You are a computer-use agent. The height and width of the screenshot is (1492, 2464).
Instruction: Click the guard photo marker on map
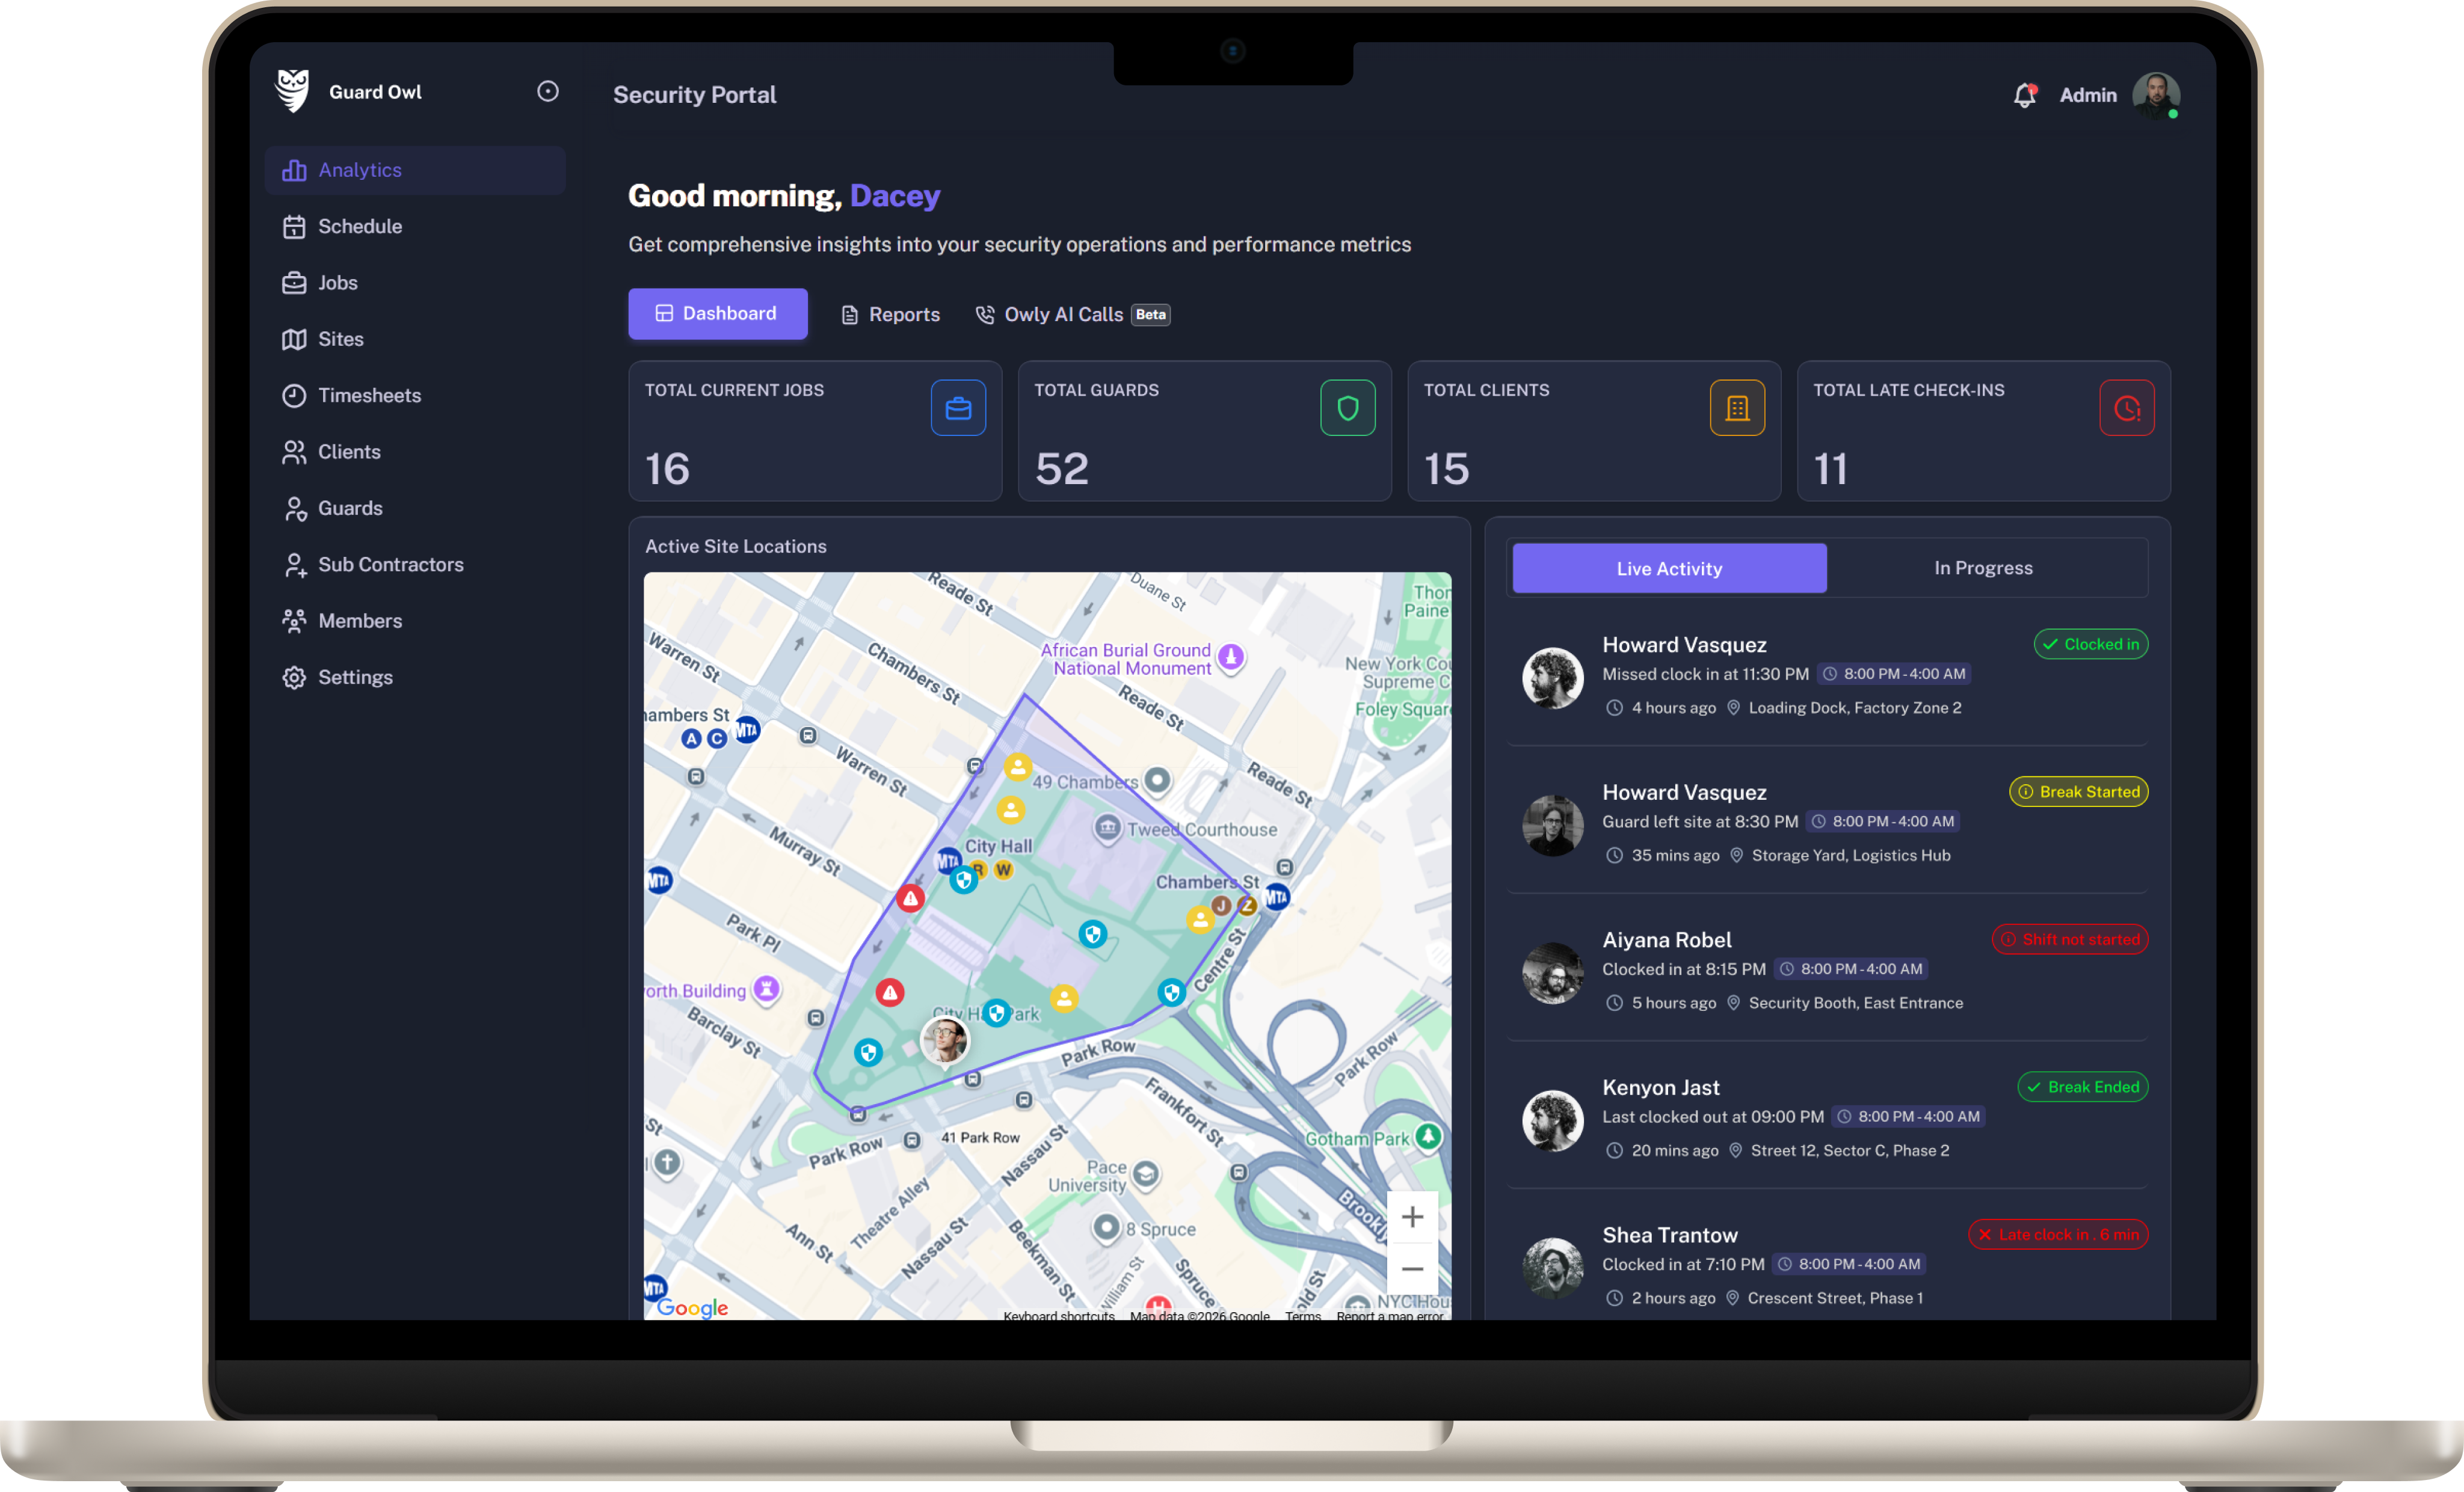(944, 1040)
